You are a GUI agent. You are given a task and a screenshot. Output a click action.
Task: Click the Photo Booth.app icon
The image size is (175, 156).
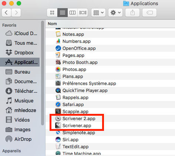(58, 62)
